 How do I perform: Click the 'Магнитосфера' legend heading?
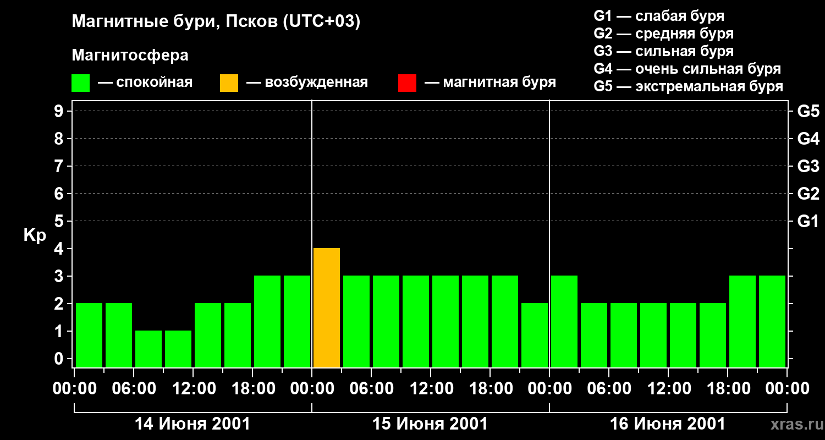click(x=130, y=56)
